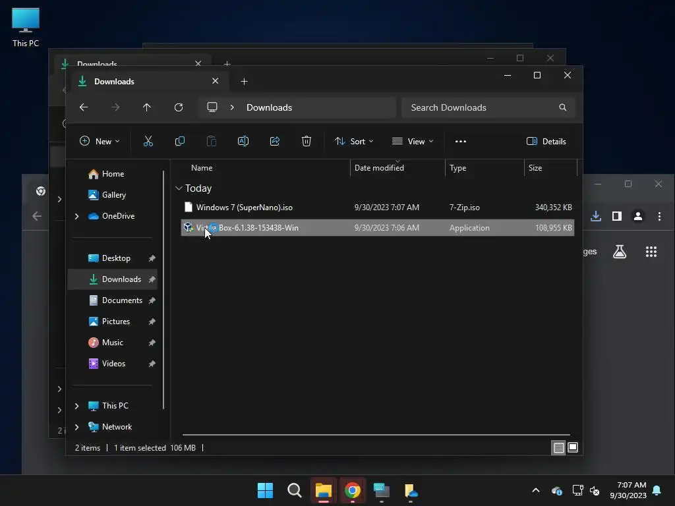Switch to large thumbnails view icon in status bar
Screen dimensions: 675x506
[x=573, y=447]
